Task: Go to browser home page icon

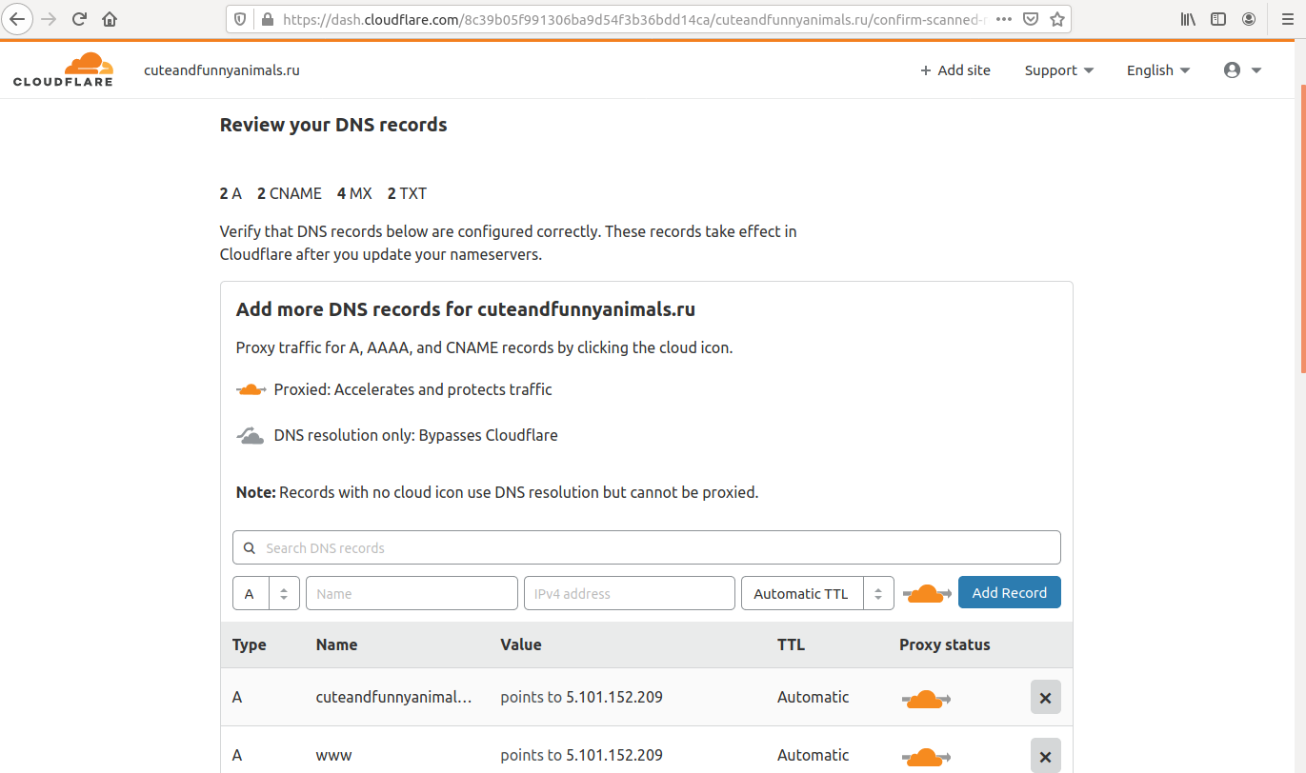Action: pyautogui.click(x=110, y=19)
